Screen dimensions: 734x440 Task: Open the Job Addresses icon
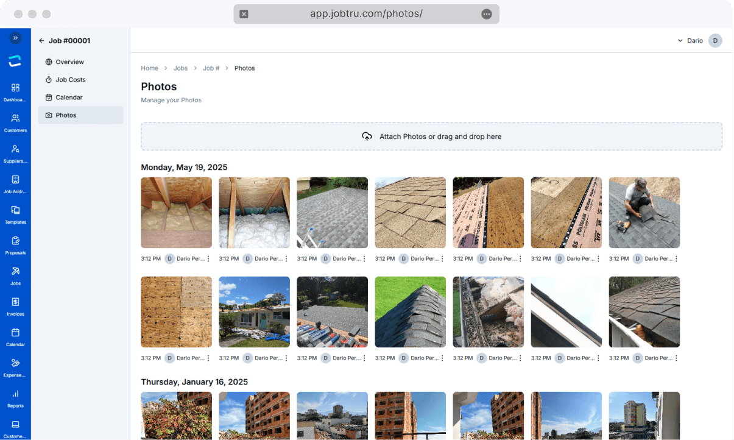(x=15, y=179)
